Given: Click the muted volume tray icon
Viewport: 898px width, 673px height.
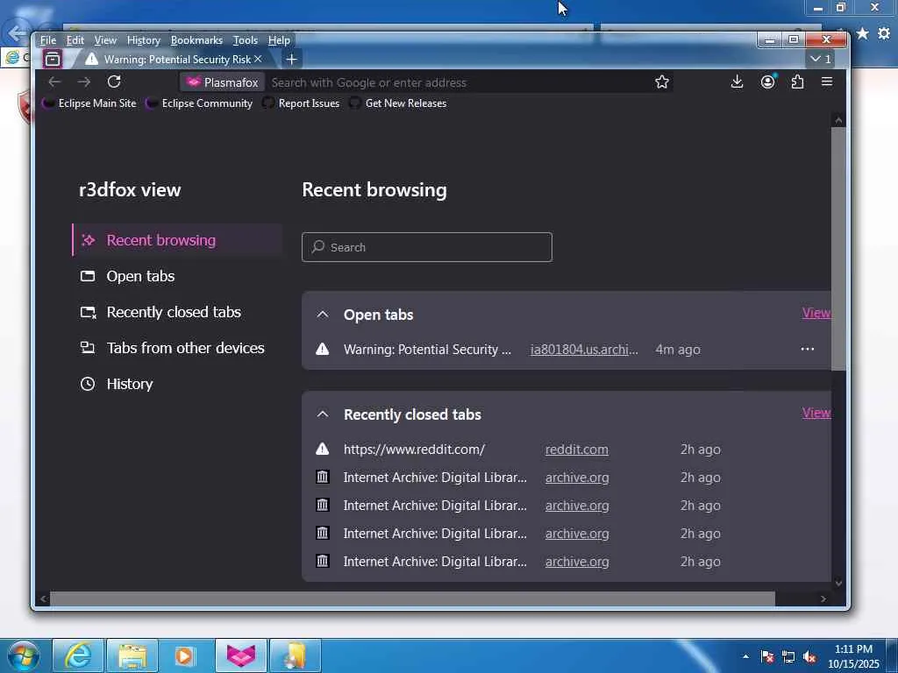Looking at the screenshot, I should 809,657.
